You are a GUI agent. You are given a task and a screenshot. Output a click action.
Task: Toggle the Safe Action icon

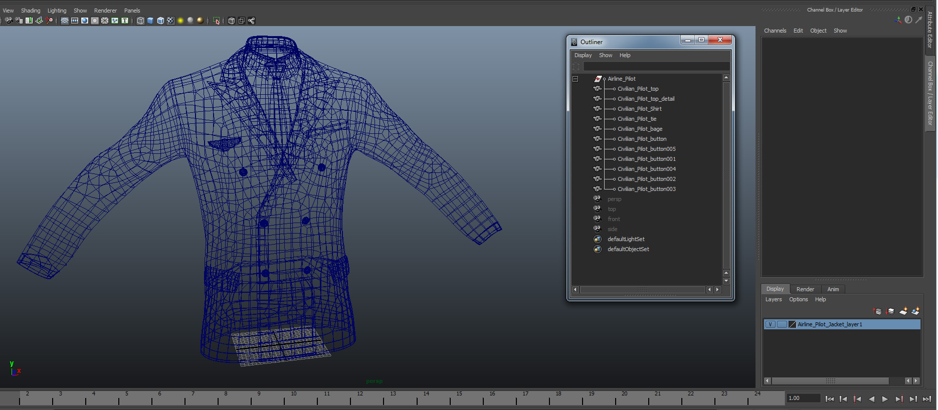[115, 21]
